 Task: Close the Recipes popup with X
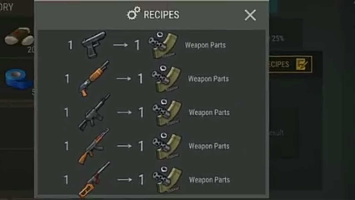[x=250, y=15]
